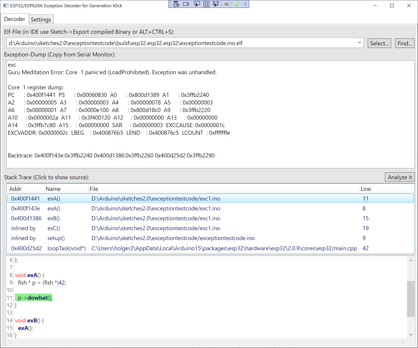
Task: Click the exceptiontestcode.ino file path cell
Action: [x=173, y=238]
